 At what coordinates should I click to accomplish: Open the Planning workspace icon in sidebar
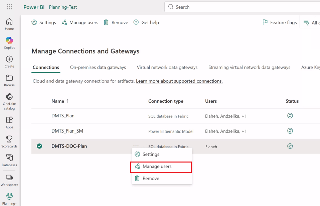tap(9, 196)
